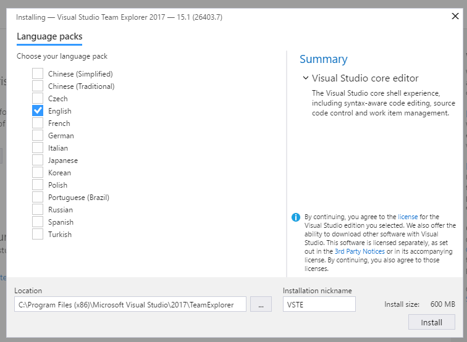The image size is (467, 342).
Task: Click the Location path input field
Action: [130, 304]
